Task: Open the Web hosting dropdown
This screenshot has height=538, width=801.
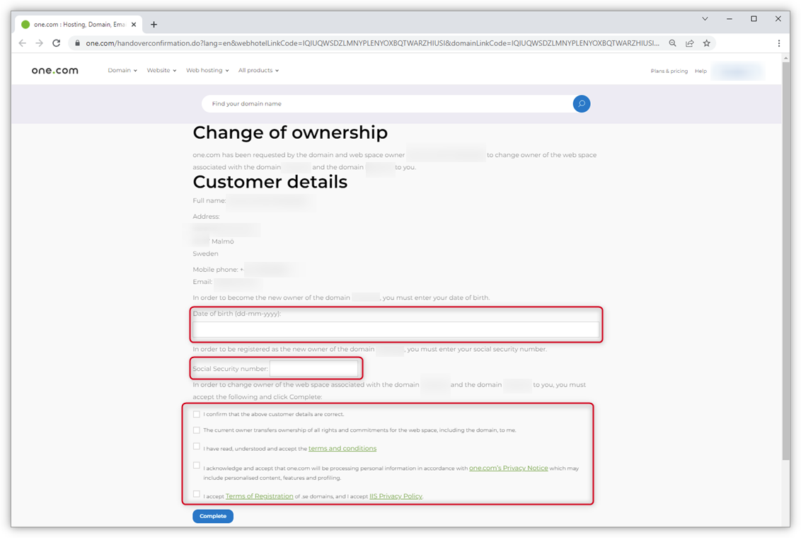Action: pos(207,70)
